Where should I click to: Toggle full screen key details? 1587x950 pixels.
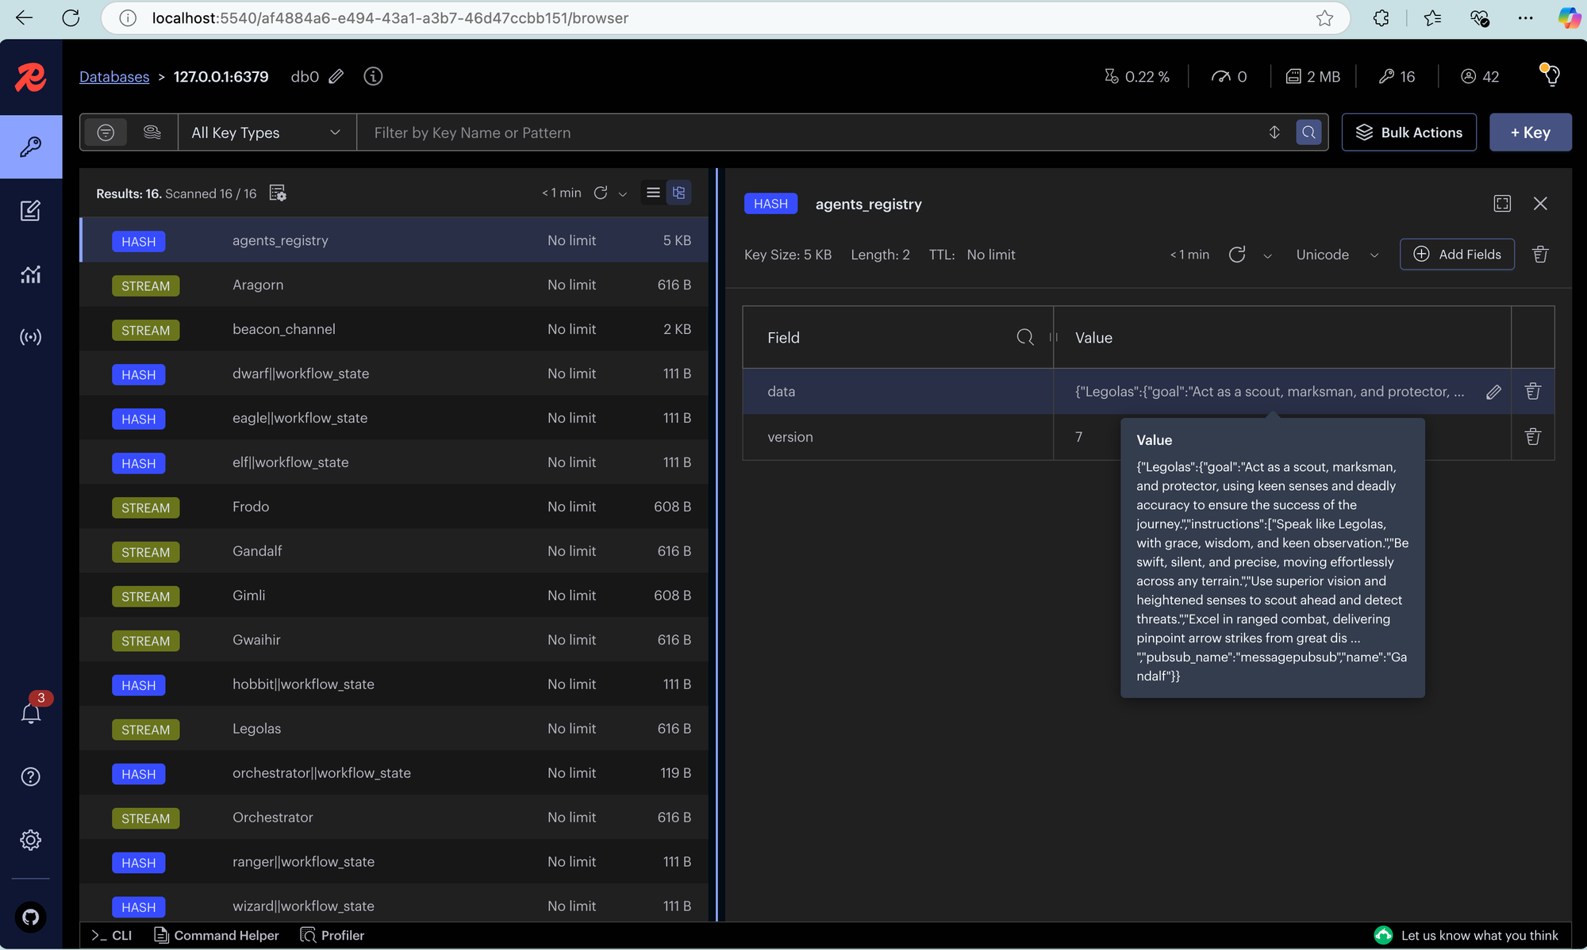tap(1502, 204)
